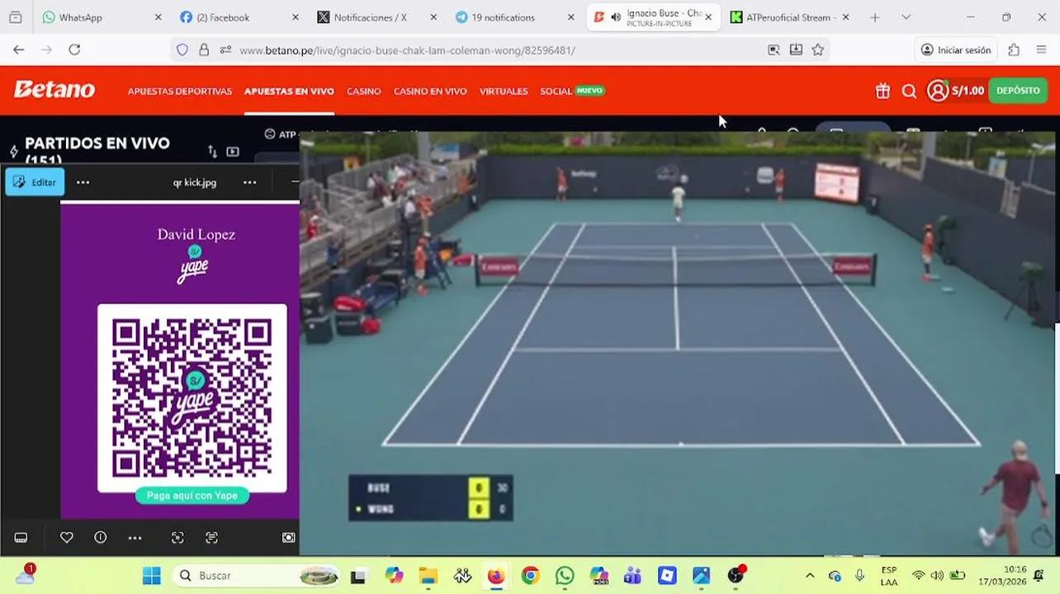
Task: Click the Yape QR code image
Action: (192, 398)
